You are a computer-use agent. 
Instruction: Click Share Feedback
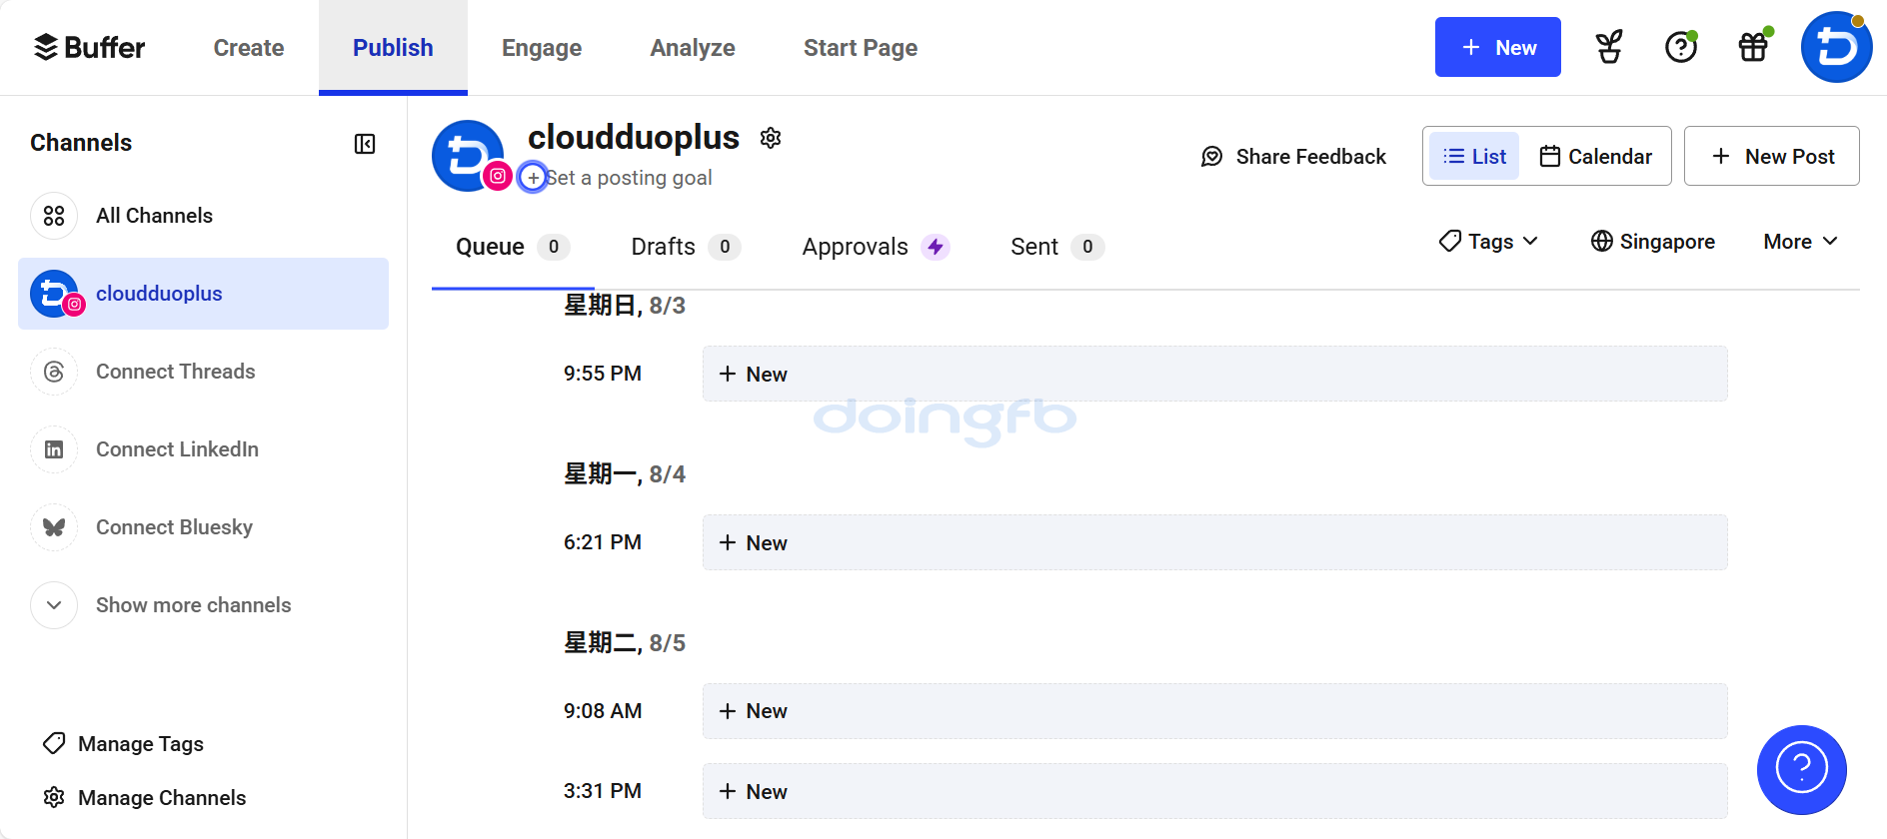tap(1293, 157)
